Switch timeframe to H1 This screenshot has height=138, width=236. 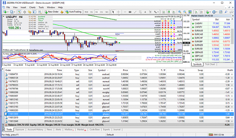(91, 12)
